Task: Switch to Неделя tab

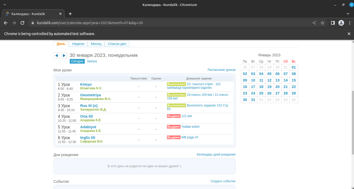Action: tap(78, 44)
